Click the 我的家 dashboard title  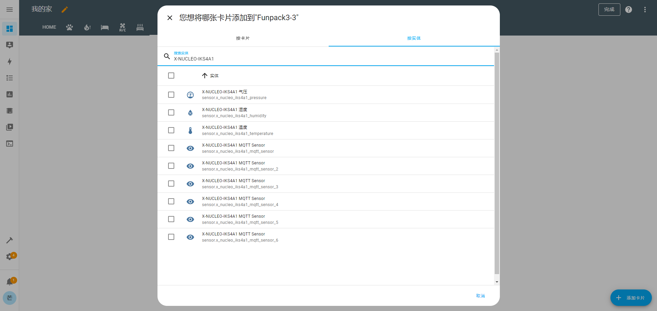pos(42,9)
